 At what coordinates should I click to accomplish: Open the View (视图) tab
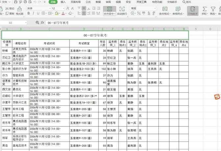[118, 2]
